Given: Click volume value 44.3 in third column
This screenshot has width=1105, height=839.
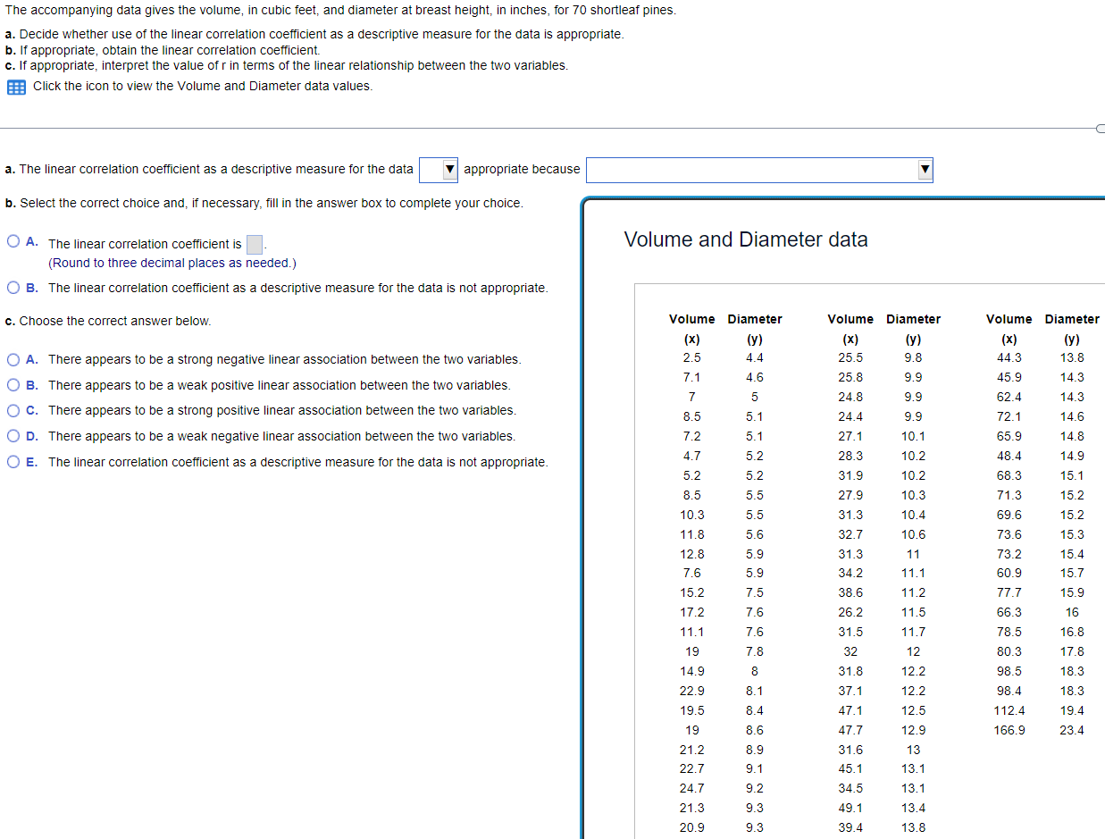Looking at the screenshot, I should coord(1009,357).
